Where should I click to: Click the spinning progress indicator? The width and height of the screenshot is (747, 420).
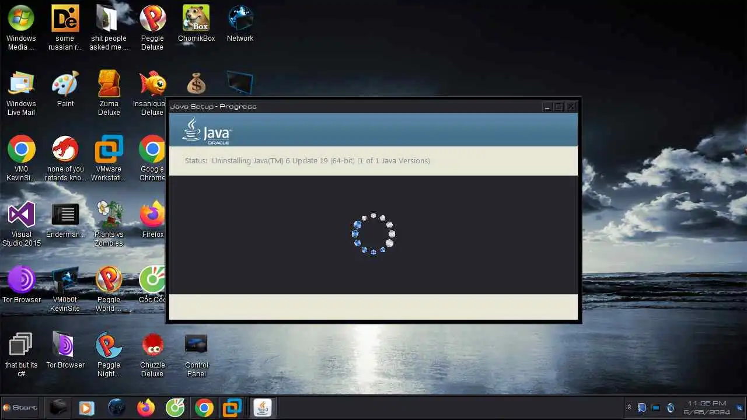(x=373, y=233)
